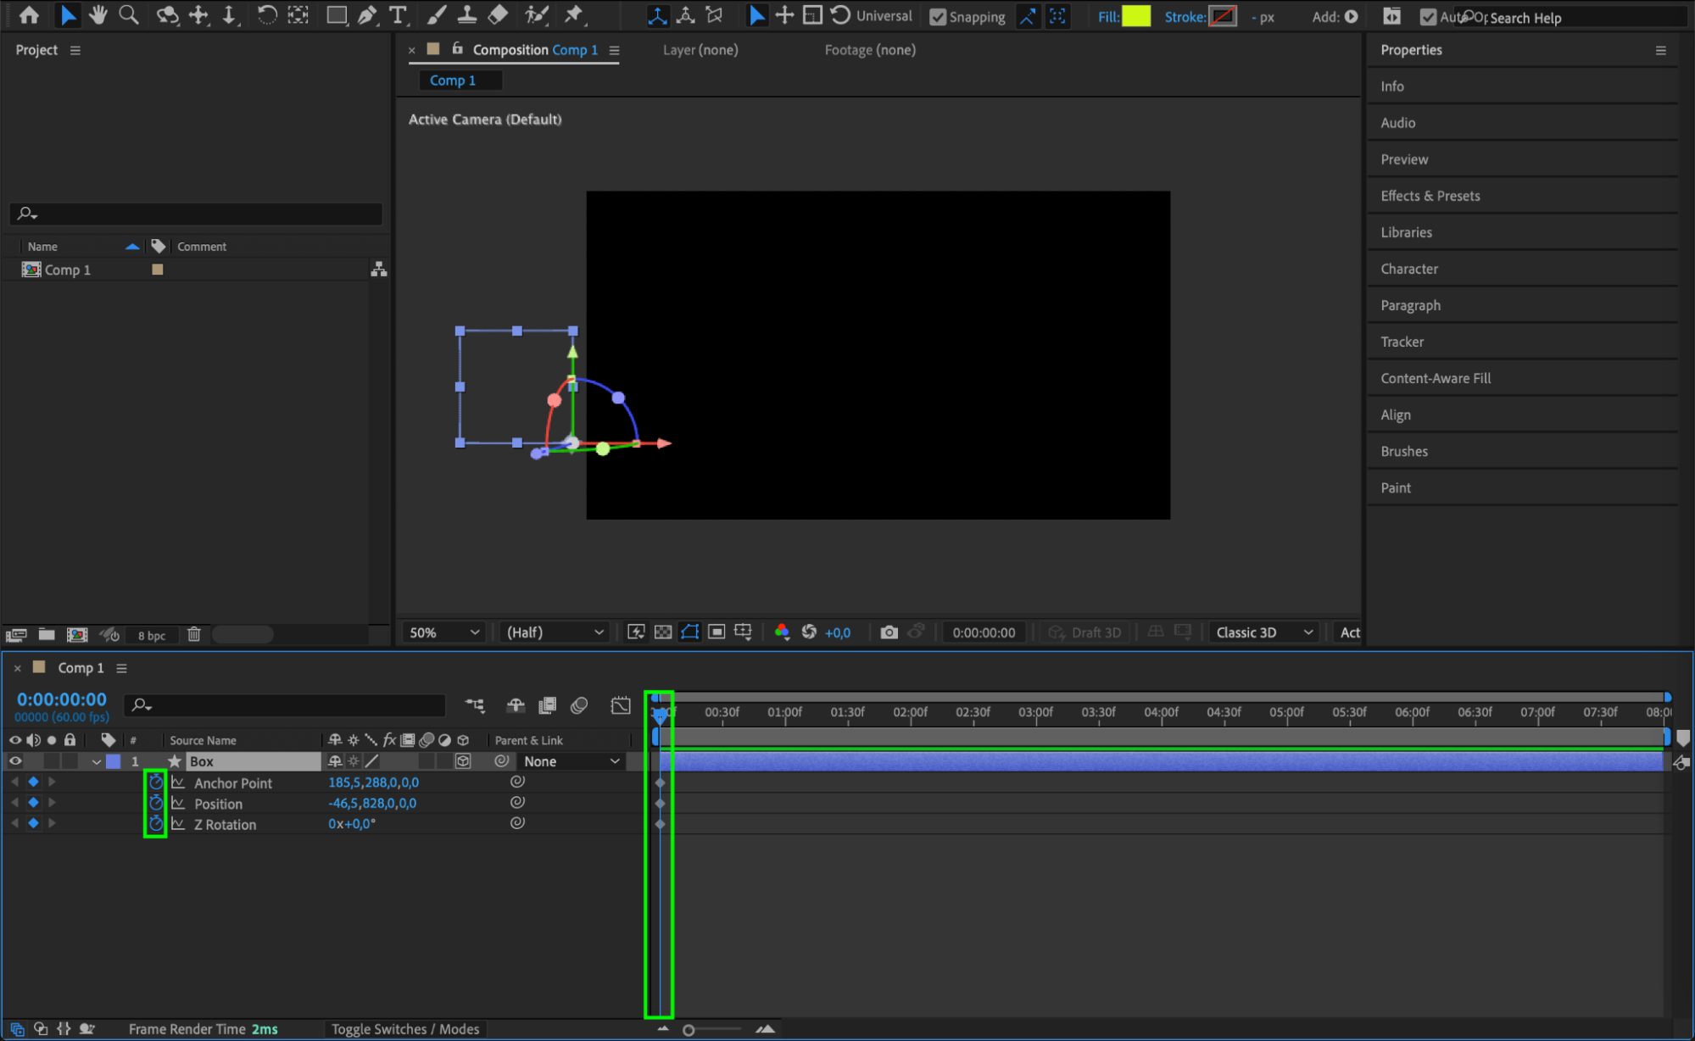Select the Type tool
The image size is (1695, 1041).
(x=397, y=14)
